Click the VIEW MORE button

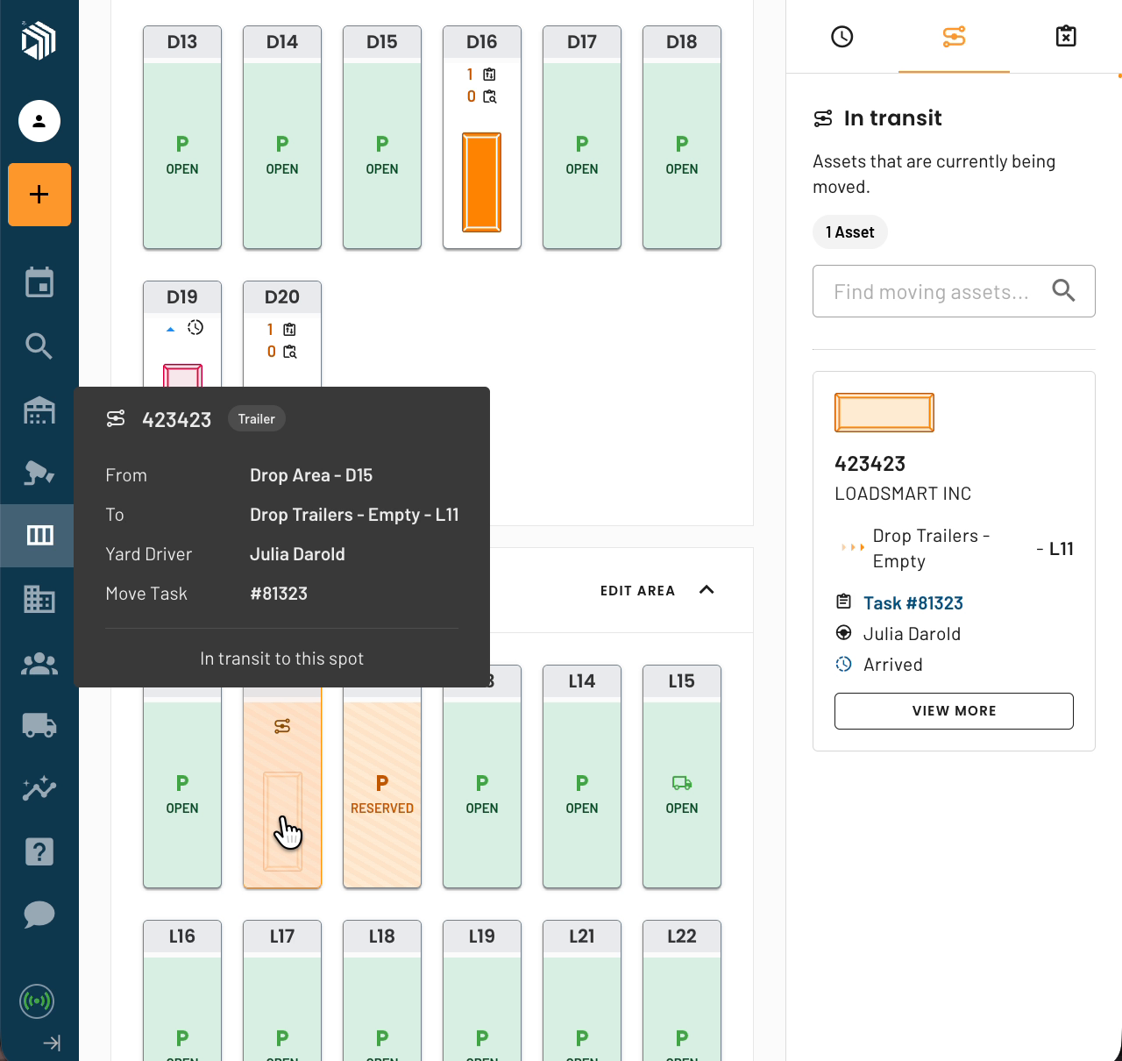954,711
